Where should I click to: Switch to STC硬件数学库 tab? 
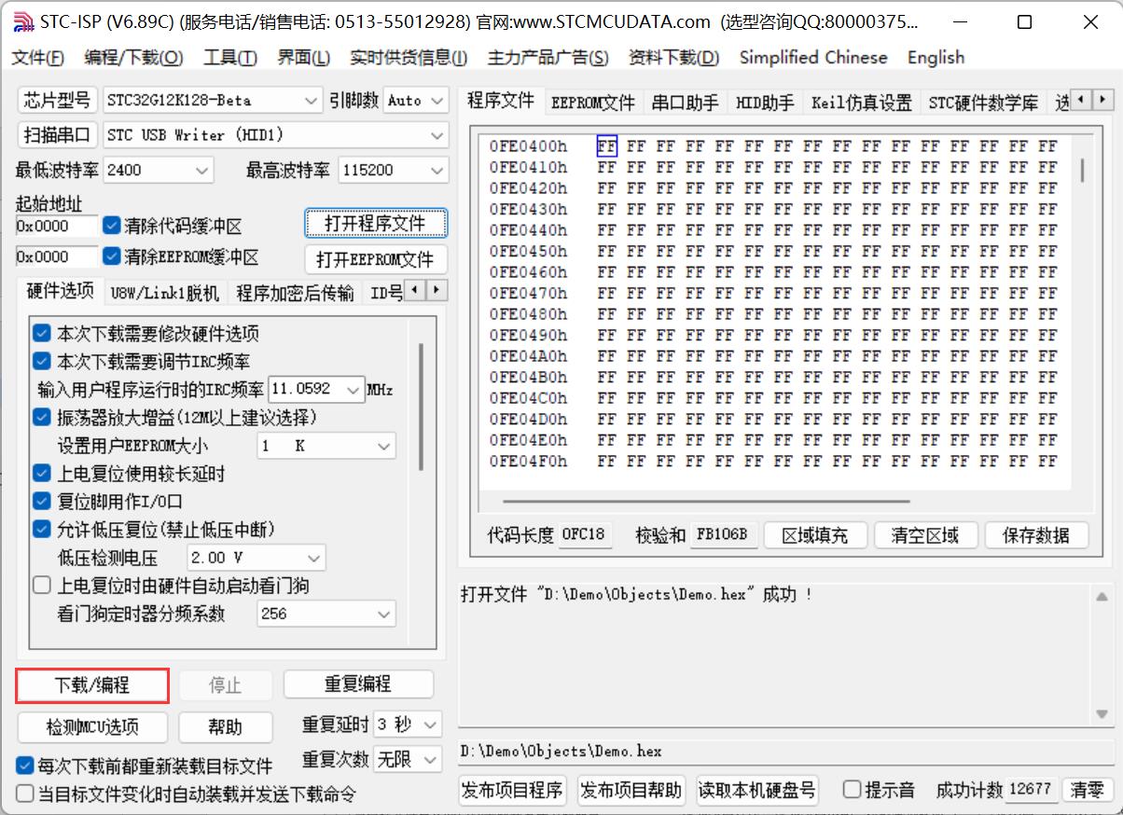(983, 103)
